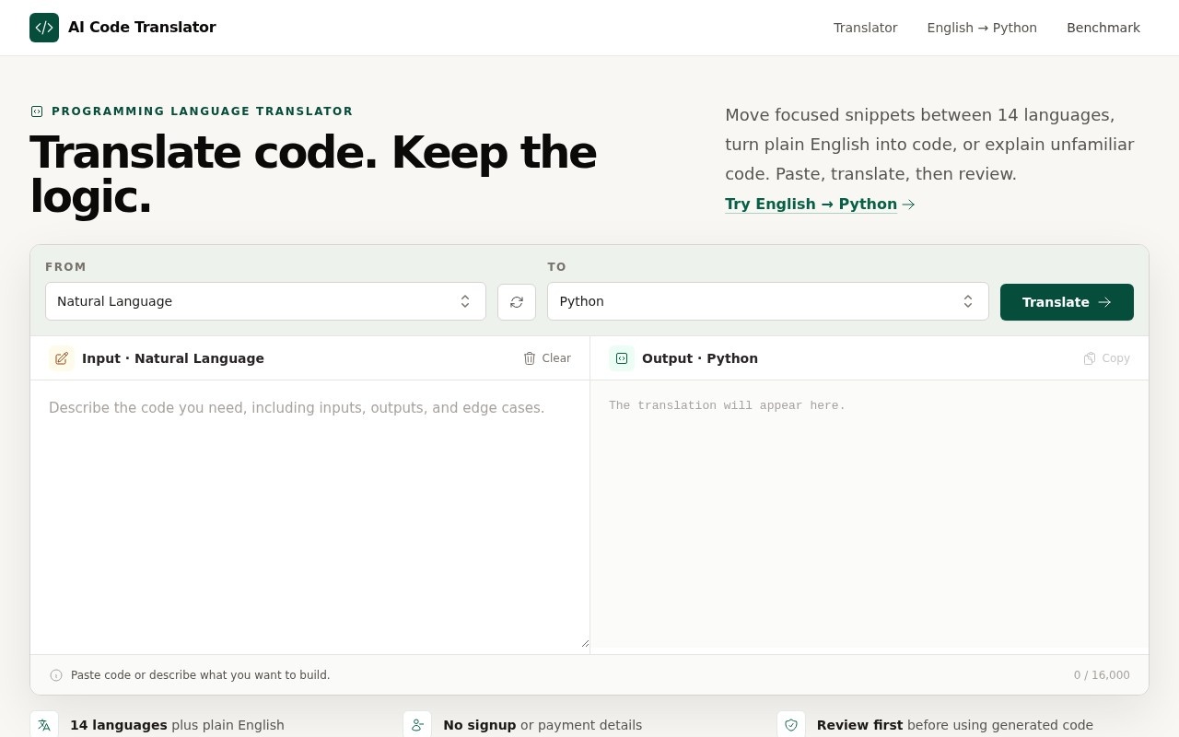Click the pencil icon beside Input · Natural Language
This screenshot has width=1179, height=737.
coord(62,358)
